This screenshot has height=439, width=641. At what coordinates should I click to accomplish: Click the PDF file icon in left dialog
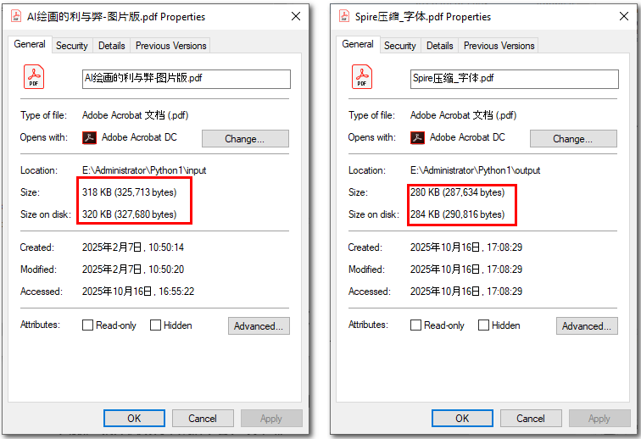pos(34,78)
